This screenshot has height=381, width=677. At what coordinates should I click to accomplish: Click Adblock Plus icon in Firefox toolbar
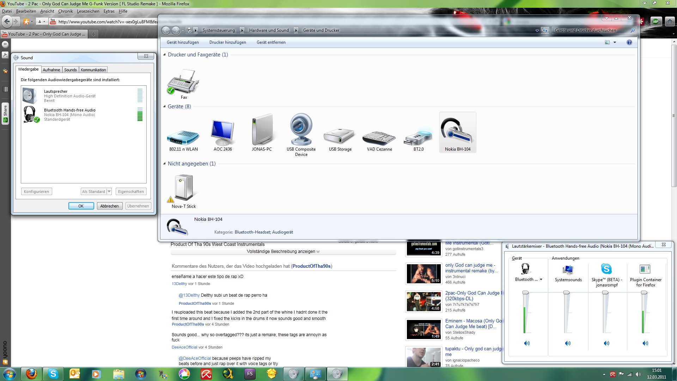point(656,22)
